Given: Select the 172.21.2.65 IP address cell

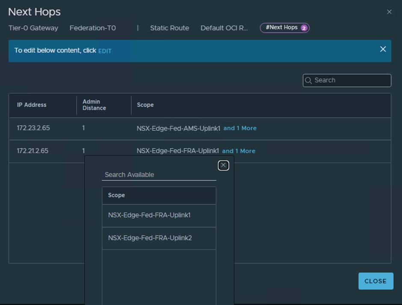Looking at the screenshot, I should pos(33,151).
